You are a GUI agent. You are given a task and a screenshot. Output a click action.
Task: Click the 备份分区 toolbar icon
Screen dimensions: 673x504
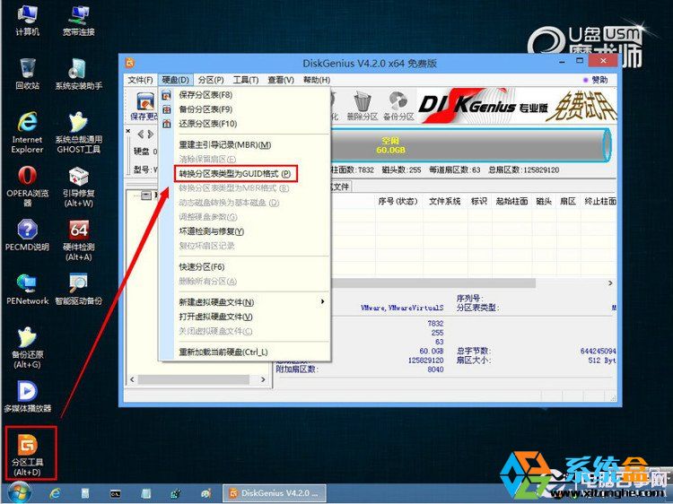(x=398, y=104)
